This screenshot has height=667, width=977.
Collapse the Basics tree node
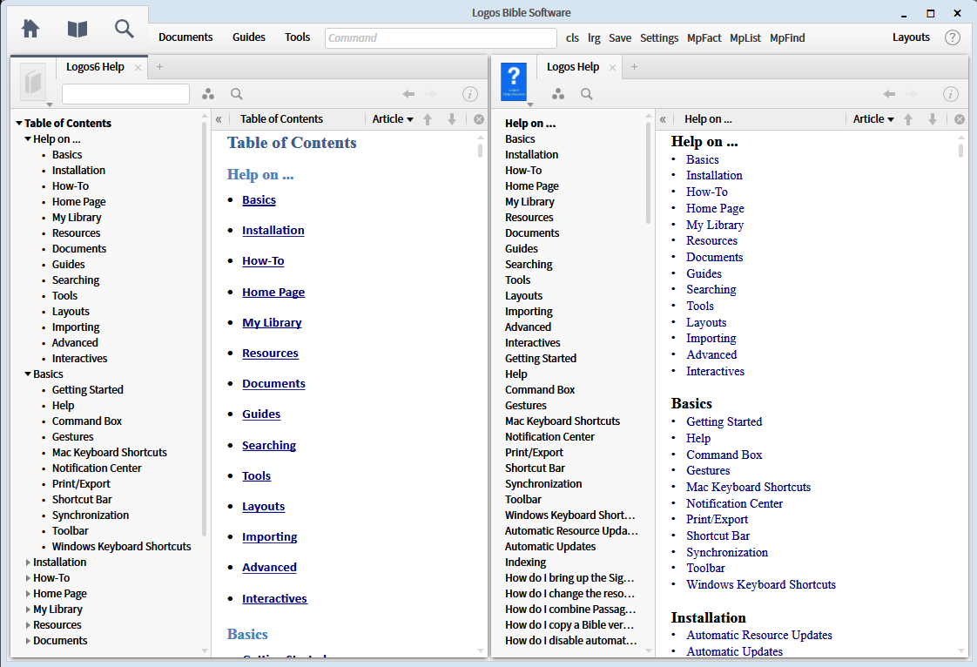(x=27, y=374)
